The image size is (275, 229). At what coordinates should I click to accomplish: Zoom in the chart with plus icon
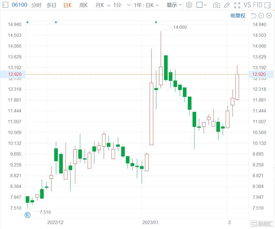point(269,16)
